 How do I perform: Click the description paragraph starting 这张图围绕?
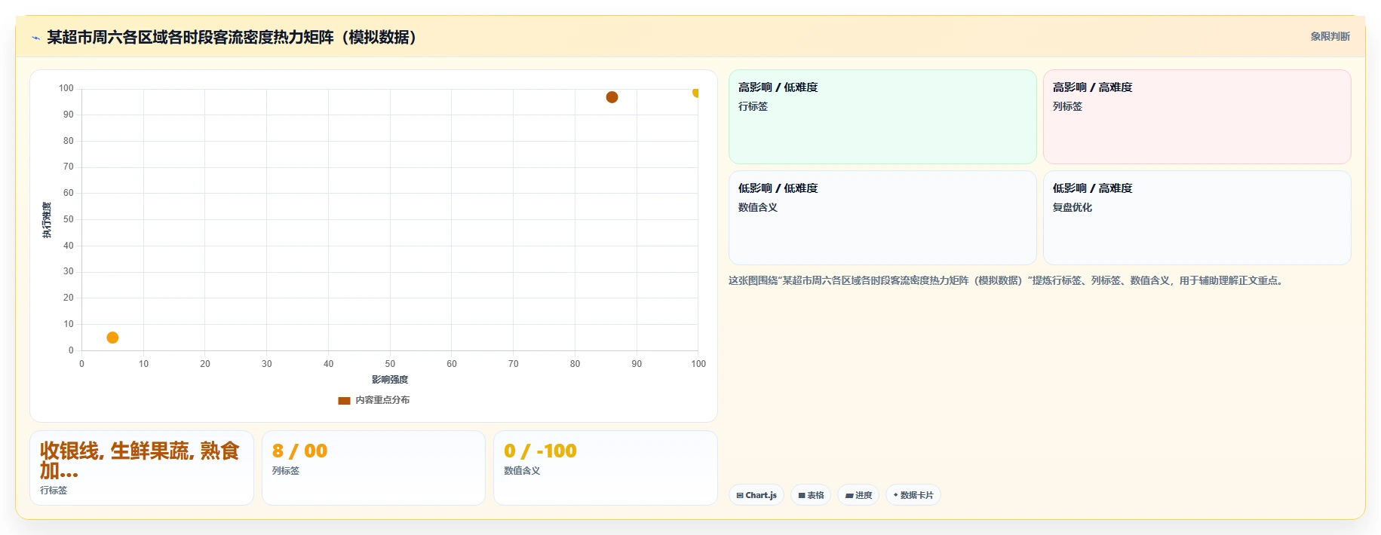click(x=1008, y=280)
